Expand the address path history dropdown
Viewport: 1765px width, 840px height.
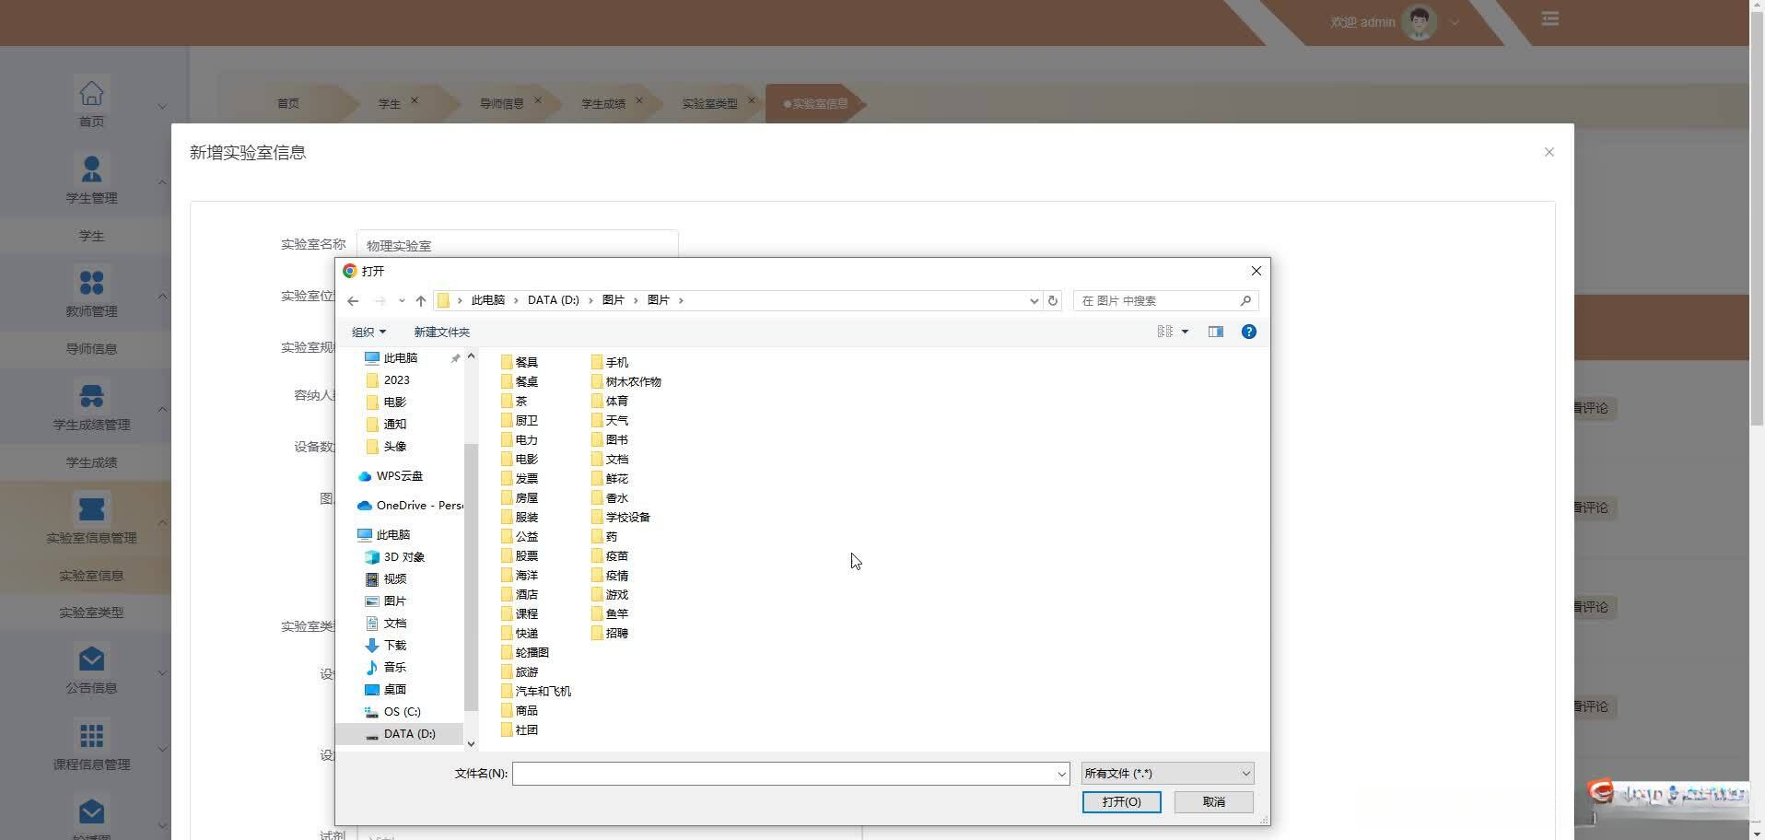tap(1034, 301)
